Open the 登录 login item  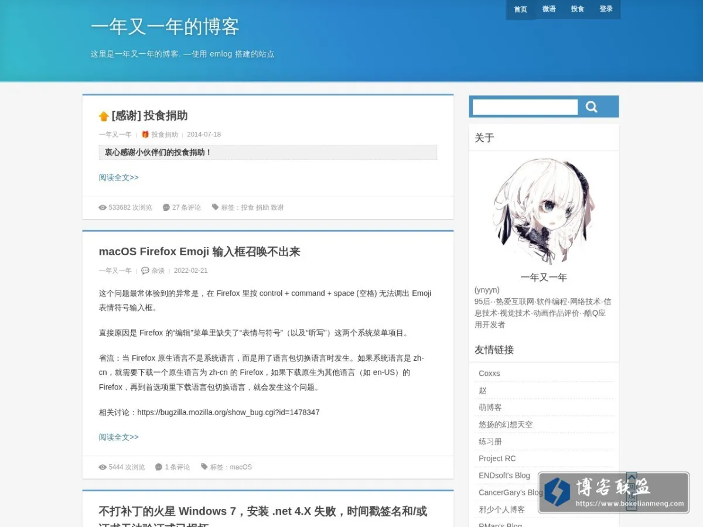[x=606, y=9]
